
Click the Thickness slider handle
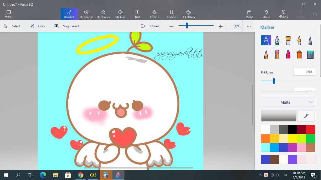click(274, 81)
